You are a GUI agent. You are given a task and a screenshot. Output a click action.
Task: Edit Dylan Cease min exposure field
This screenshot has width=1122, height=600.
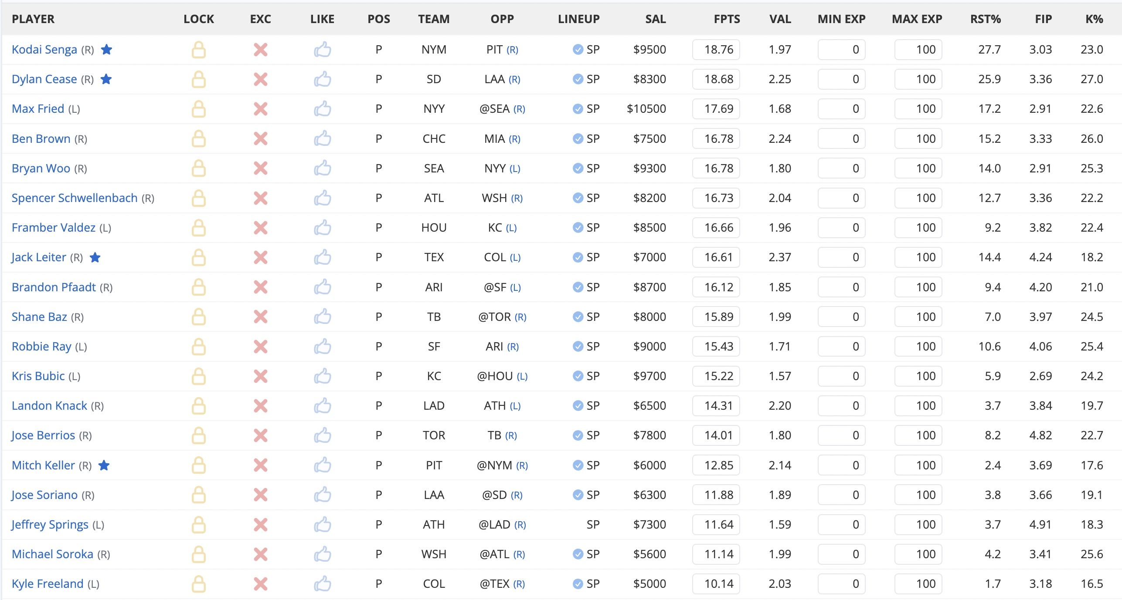coord(842,79)
